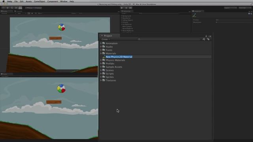Open the Create dropdown in Project panel

tap(106, 39)
